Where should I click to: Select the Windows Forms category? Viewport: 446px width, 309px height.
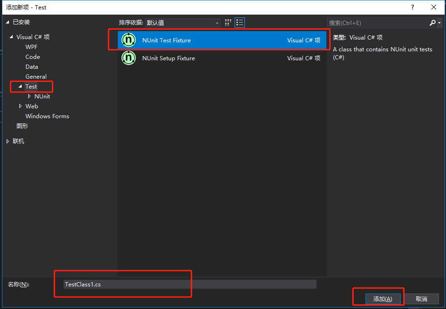(47, 116)
